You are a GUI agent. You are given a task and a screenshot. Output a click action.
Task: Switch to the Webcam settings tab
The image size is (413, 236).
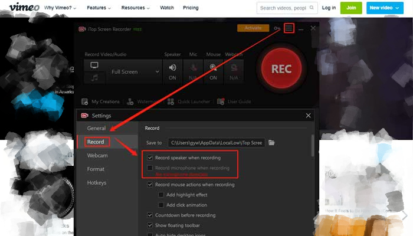(x=97, y=155)
